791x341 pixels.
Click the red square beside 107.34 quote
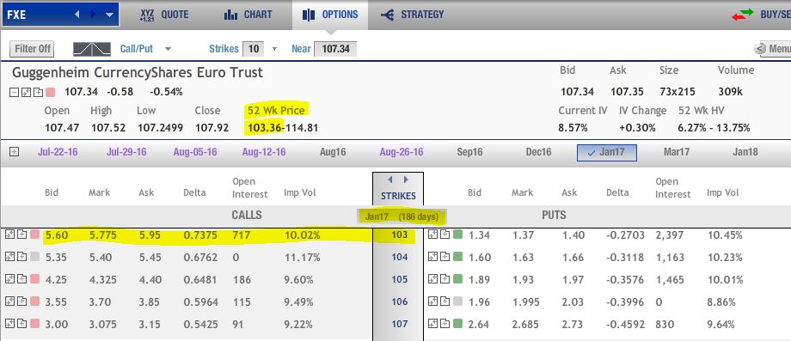point(50,92)
